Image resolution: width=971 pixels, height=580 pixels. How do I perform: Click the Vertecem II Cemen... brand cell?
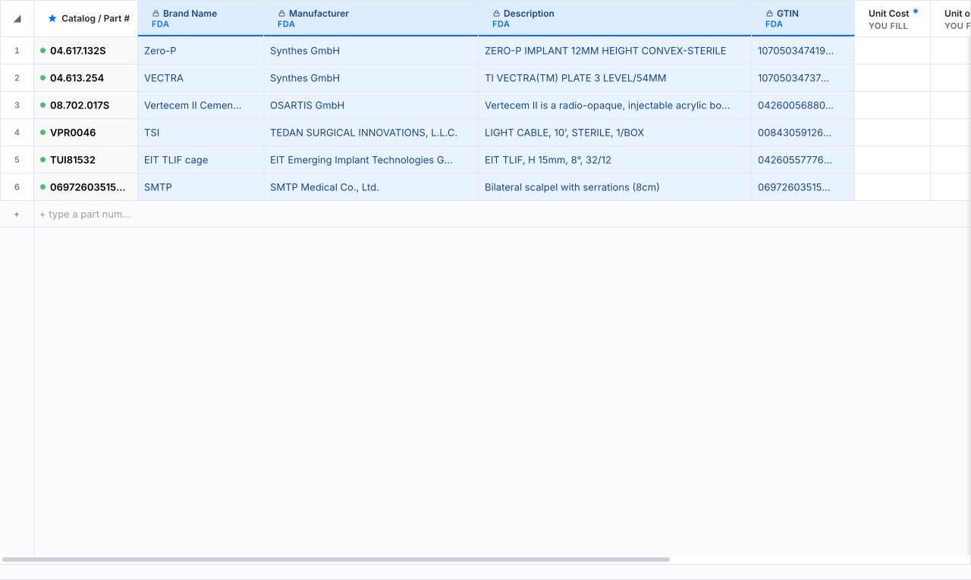pos(200,105)
